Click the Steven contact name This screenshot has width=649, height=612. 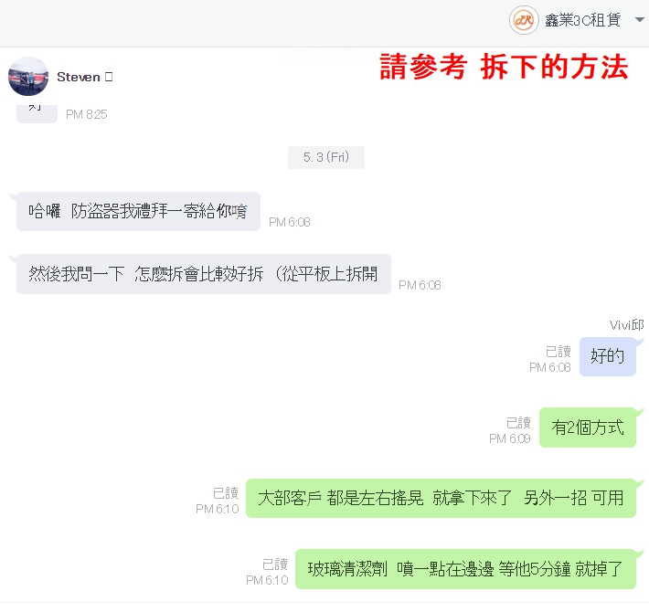click(x=79, y=77)
